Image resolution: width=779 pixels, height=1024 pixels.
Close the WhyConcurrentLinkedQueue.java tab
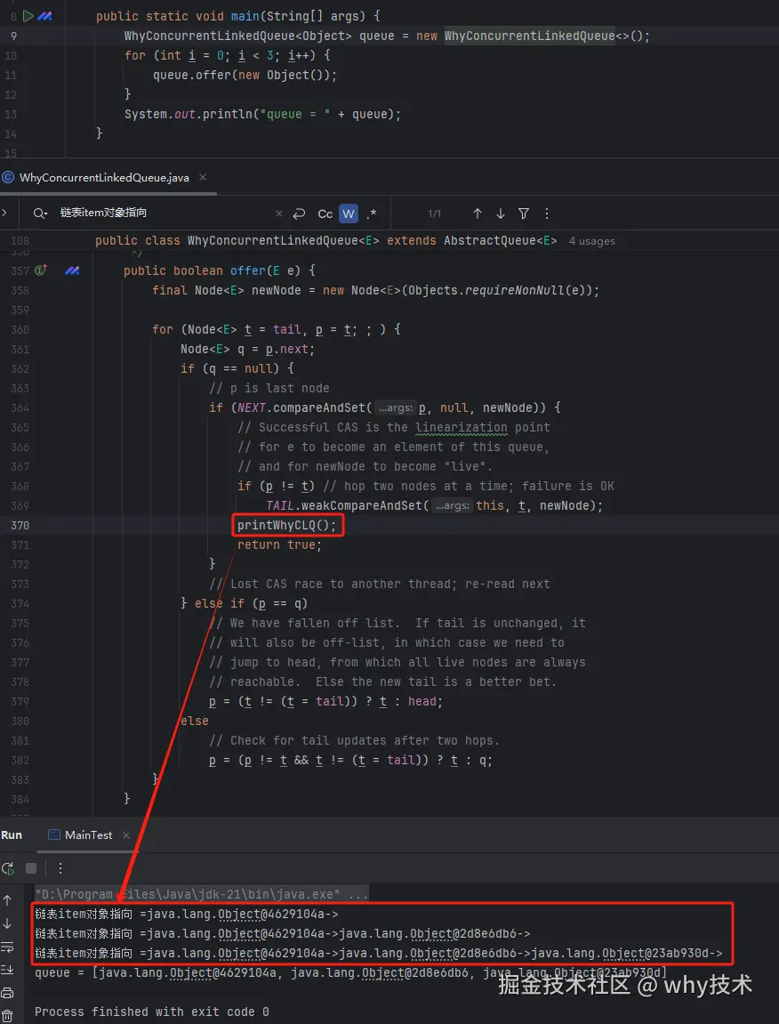pos(203,177)
